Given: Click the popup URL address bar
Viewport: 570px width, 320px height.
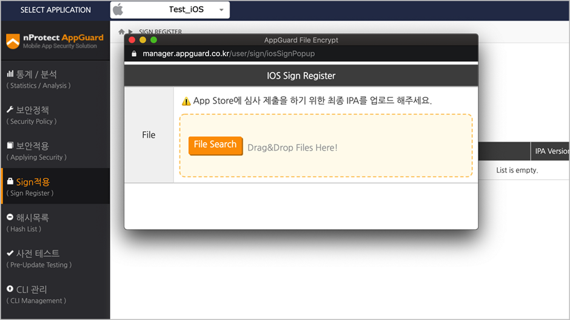Looking at the screenshot, I should (x=301, y=54).
